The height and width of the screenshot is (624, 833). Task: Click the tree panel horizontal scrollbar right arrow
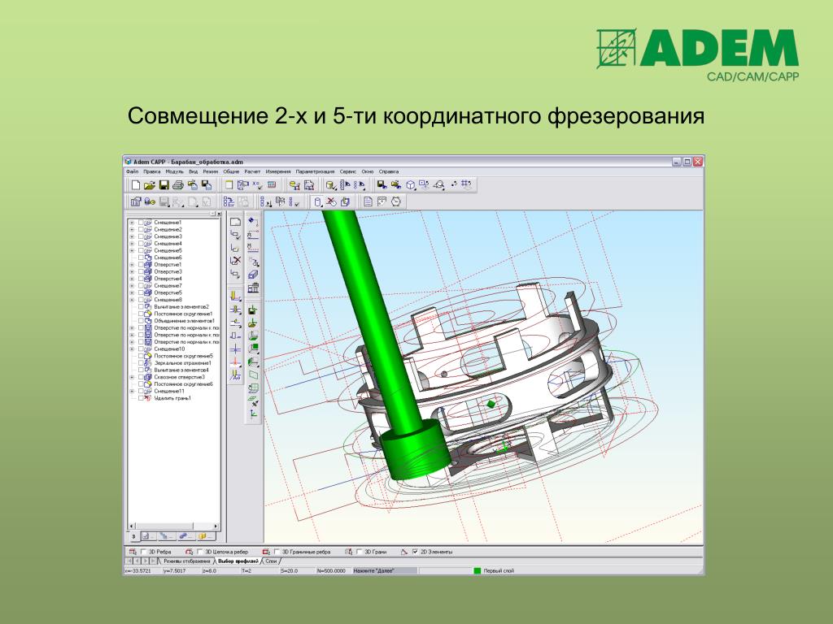tap(216, 526)
